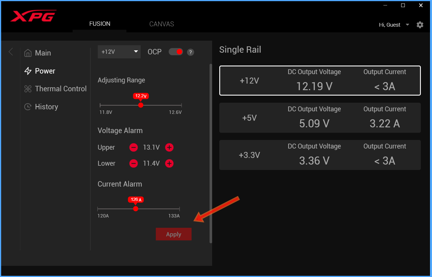Image resolution: width=432 pixels, height=277 pixels.
Task: Select the +5V rail card
Action: (320, 118)
